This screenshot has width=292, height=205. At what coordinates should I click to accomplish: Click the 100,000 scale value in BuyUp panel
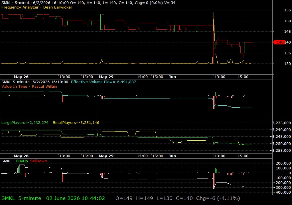pos(283,168)
